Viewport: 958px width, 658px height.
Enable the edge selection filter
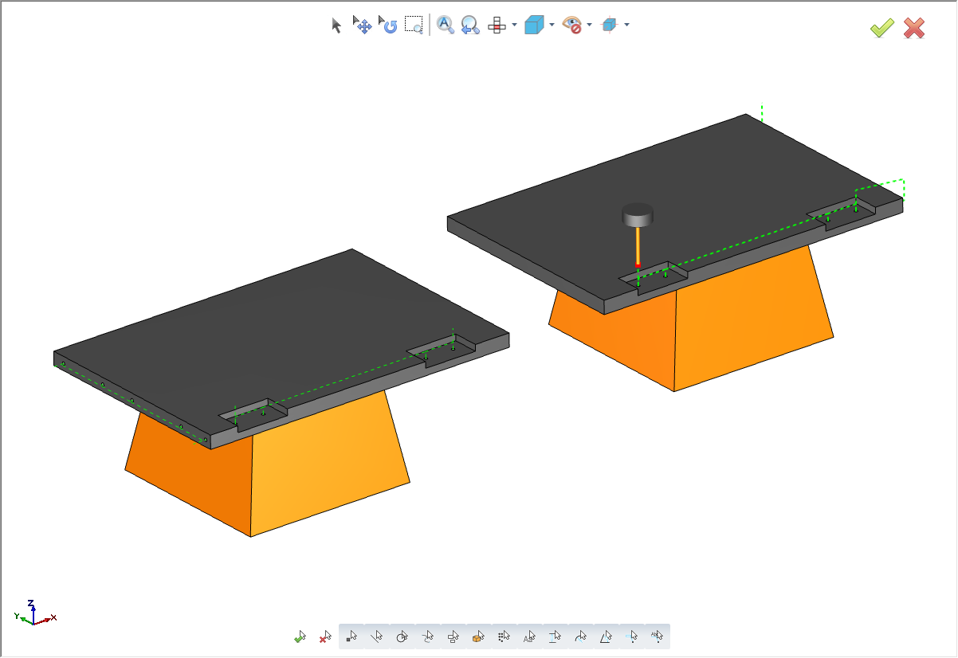[x=377, y=636]
